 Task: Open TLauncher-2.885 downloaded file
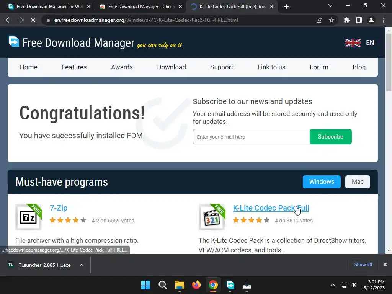pyautogui.click(x=40, y=265)
